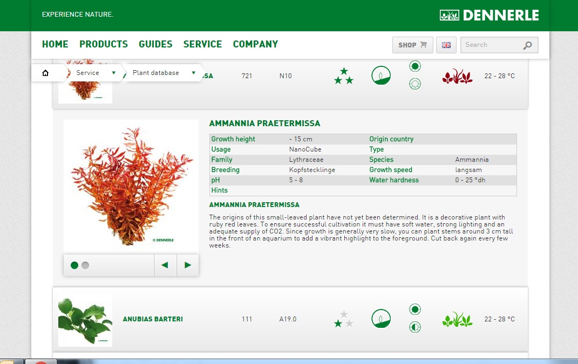Image resolution: width=578 pixels, height=364 pixels.
Task: Click the Dennerle logo in header
Action: tap(489, 15)
